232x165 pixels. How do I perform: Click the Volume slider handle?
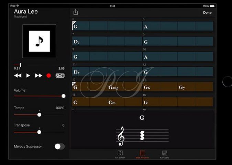tap(64, 96)
